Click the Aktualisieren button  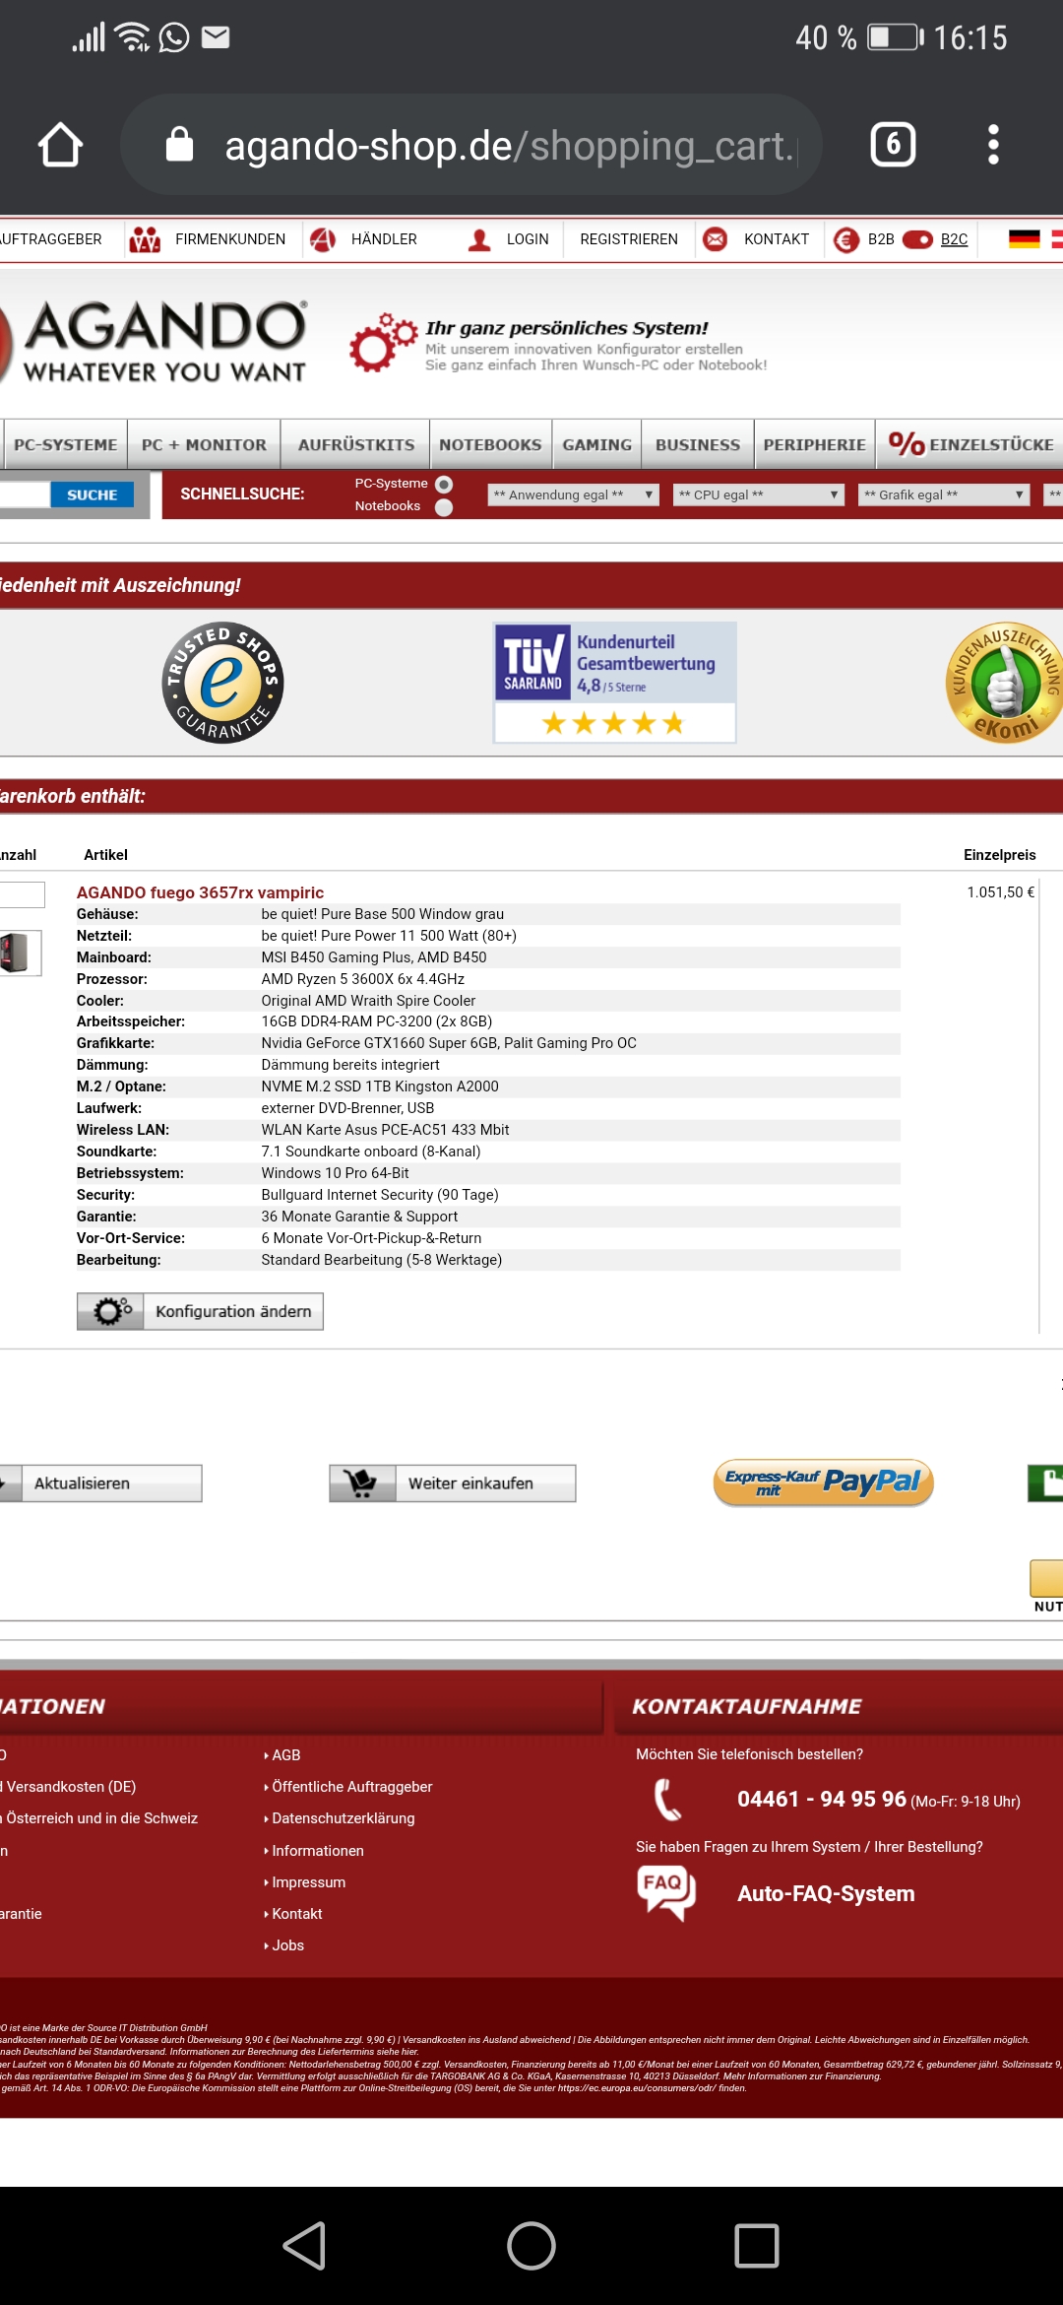pyautogui.click(x=100, y=1483)
